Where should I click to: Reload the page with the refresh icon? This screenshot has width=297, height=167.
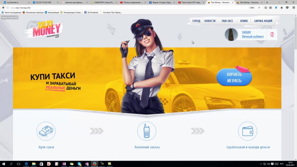point(259,8)
